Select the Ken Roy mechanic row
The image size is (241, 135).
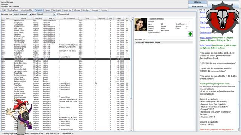point(65,83)
